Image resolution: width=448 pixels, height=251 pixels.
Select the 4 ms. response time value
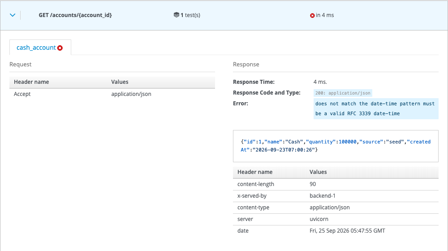[x=320, y=82]
